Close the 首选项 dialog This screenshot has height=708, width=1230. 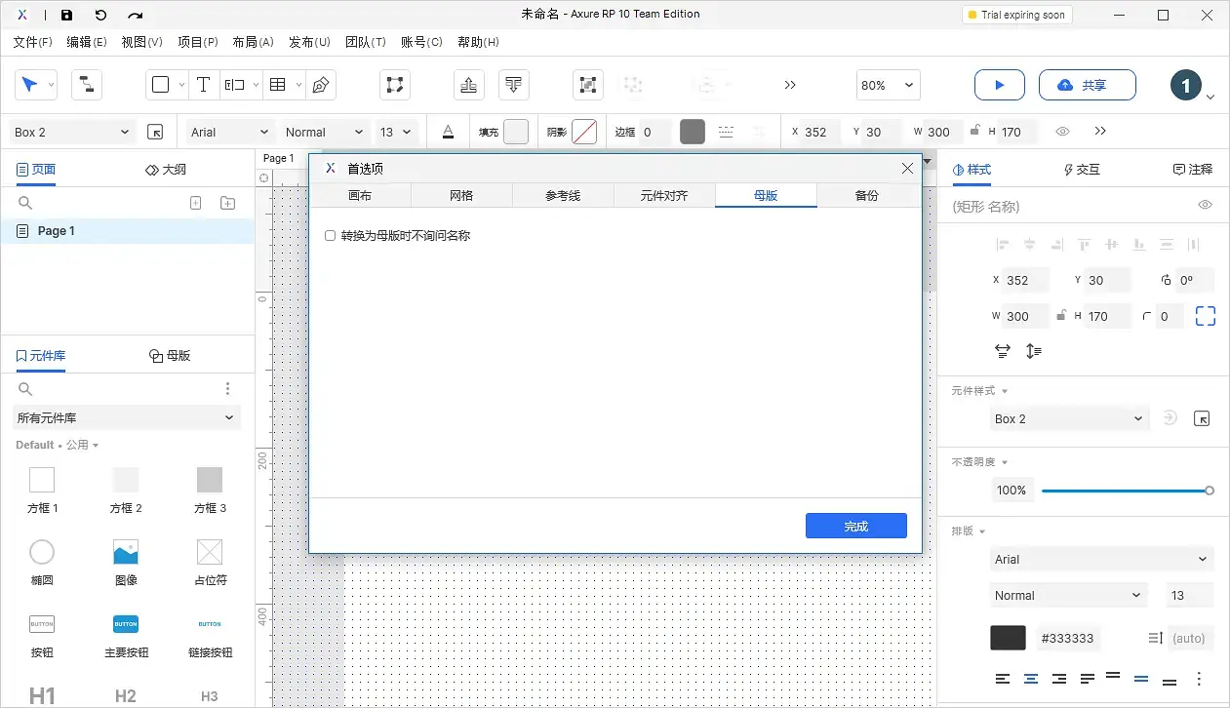point(907,169)
